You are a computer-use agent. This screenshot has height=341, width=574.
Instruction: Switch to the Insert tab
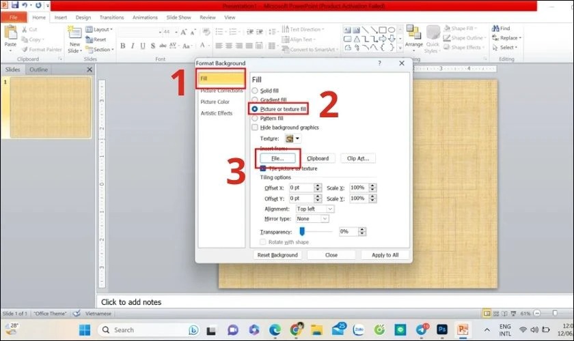(61, 17)
